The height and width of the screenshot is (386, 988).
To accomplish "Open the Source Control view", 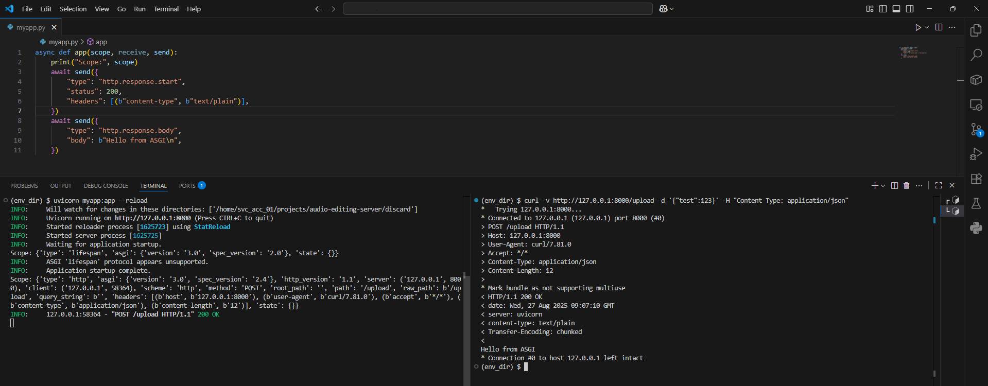I will [x=976, y=129].
